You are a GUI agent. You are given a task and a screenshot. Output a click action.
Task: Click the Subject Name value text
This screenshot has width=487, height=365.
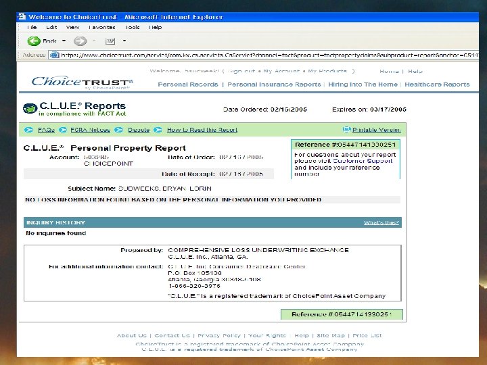click(x=164, y=189)
